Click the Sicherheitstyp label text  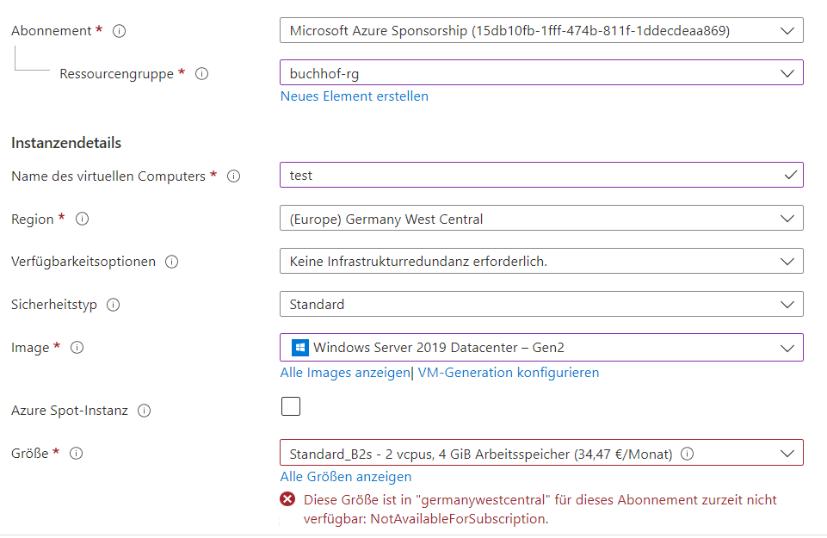coord(54,305)
